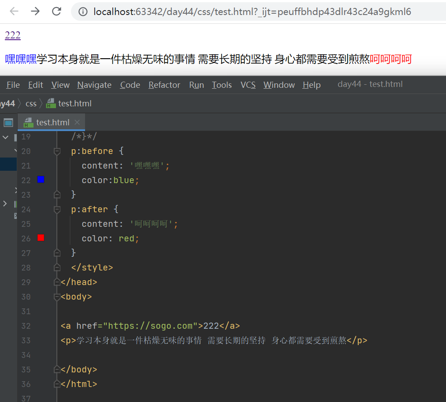Click line number 32 in gutter
The image size is (446, 402).
tap(26, 326)
